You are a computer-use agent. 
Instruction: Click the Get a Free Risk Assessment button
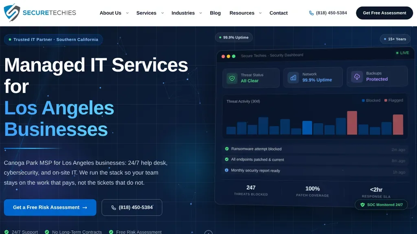pos(50,208)
